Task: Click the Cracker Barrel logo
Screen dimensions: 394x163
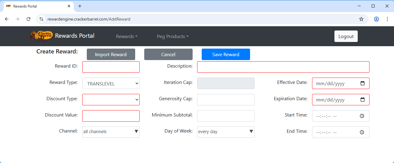Action: [x=41, y=36]
